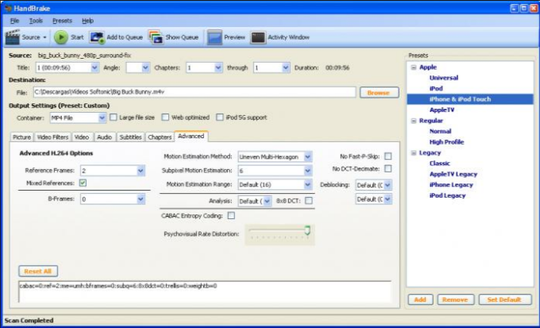The height and width of the screenshot is (328, 540).
Task: Click the Set Default button
Action: [504, 299]
